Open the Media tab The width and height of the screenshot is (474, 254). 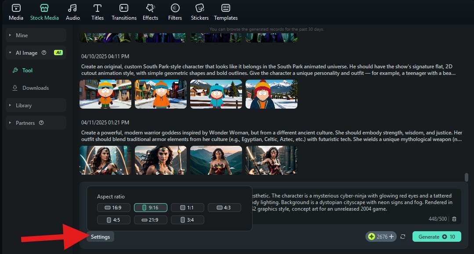pyautogui.click(x=16, y=12)
